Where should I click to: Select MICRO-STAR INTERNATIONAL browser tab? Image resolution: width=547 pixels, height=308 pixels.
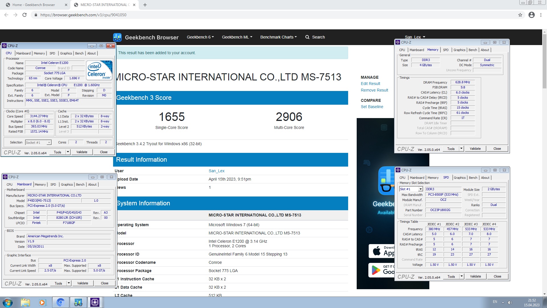(x=105, y=5)
